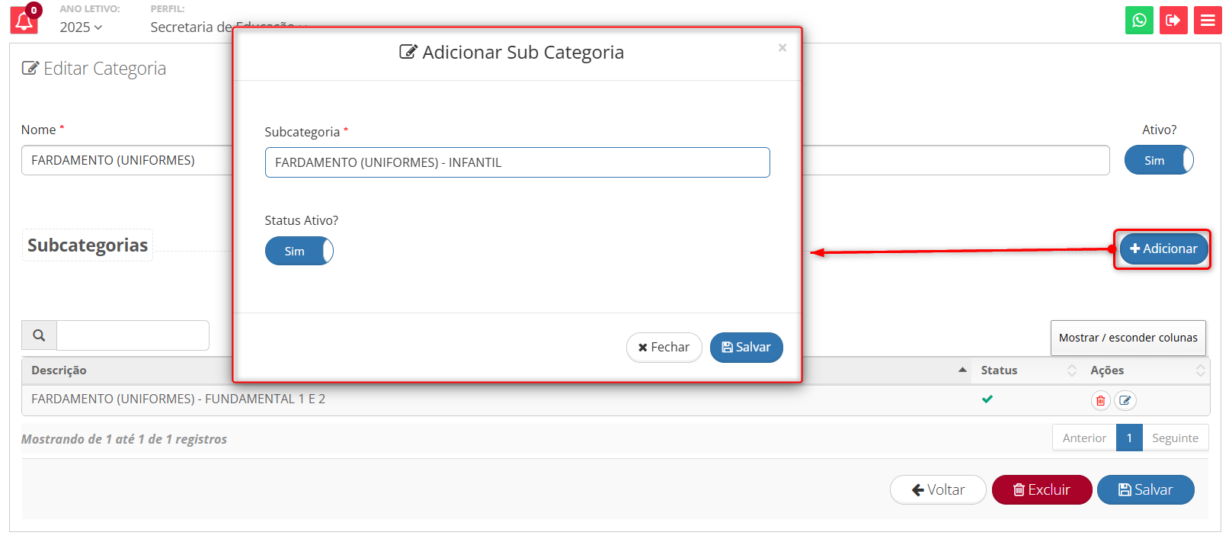Click the red Excluir button
The height and width of the screenshot is (542, 1232).
coord(1042,489)
